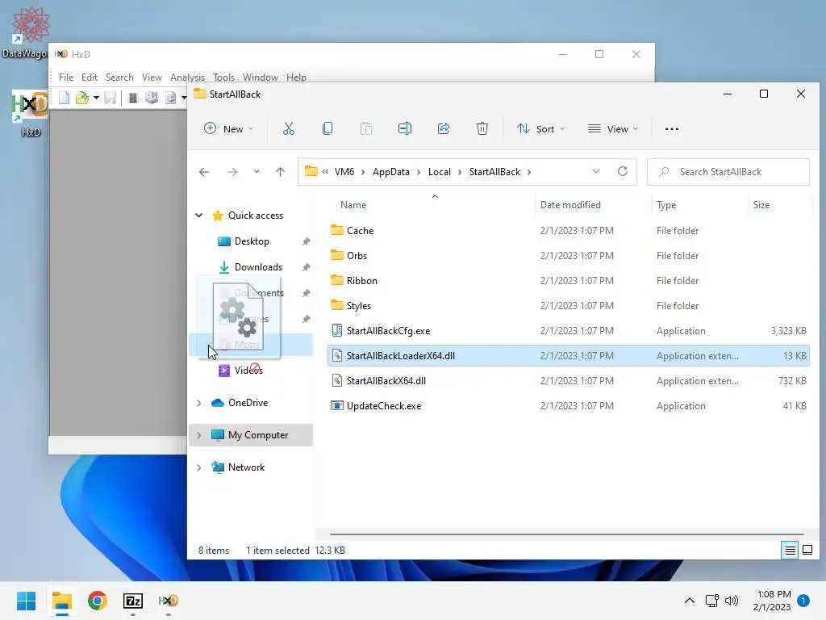
Task: Open recent locations dropdown arrow
Action: 257,172
